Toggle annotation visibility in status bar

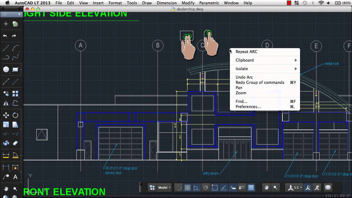(x=308, y=188)
